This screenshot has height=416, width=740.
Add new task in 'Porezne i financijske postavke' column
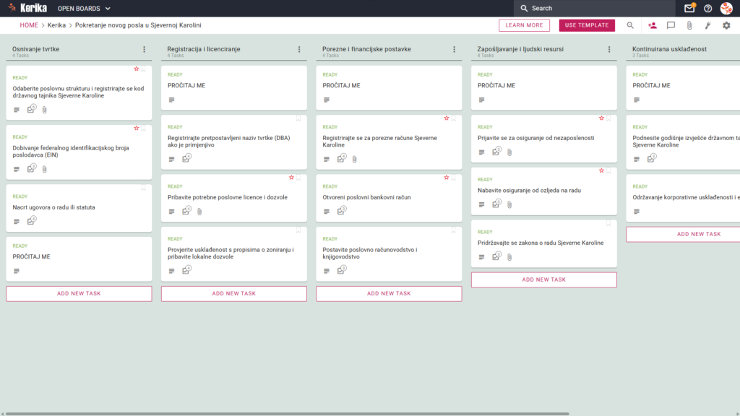[389, 293]
